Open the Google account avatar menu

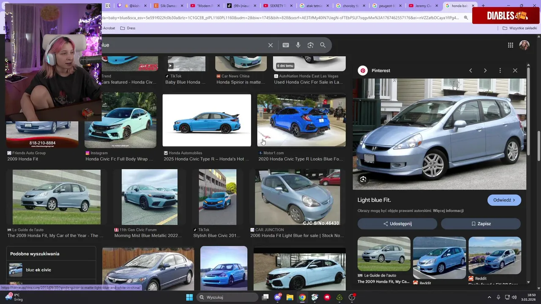(x=525, y=45)
